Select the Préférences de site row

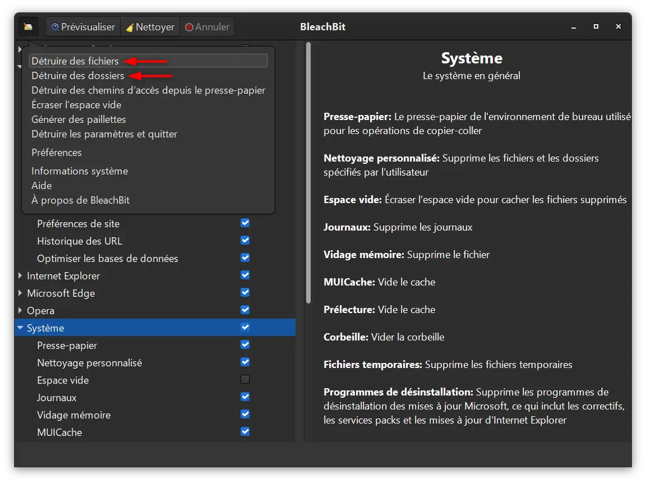155,224
